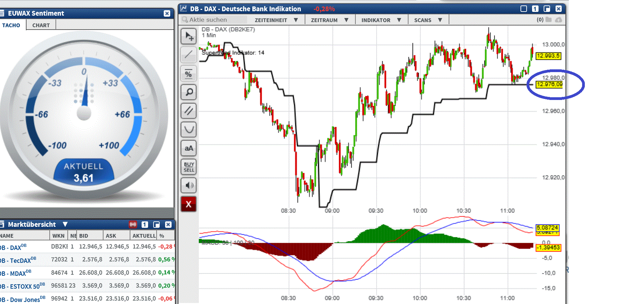Image resolution: width=625 pixels, height=304 pixels.
Task: Click the 23.516,0 Dow Jones aktuell cell
Action: 144,299
